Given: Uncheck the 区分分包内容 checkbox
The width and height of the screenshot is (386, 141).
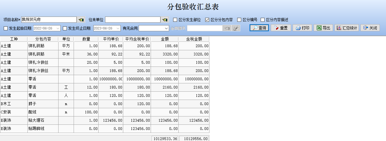Looking at the screenshot, I should tap(207, 20).
